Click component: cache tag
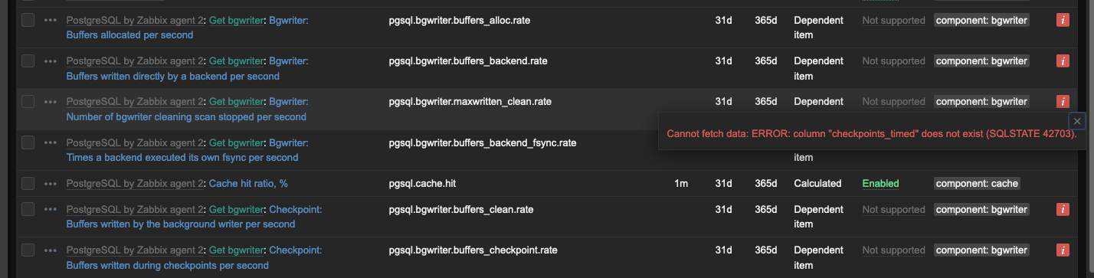 (977, 184)
